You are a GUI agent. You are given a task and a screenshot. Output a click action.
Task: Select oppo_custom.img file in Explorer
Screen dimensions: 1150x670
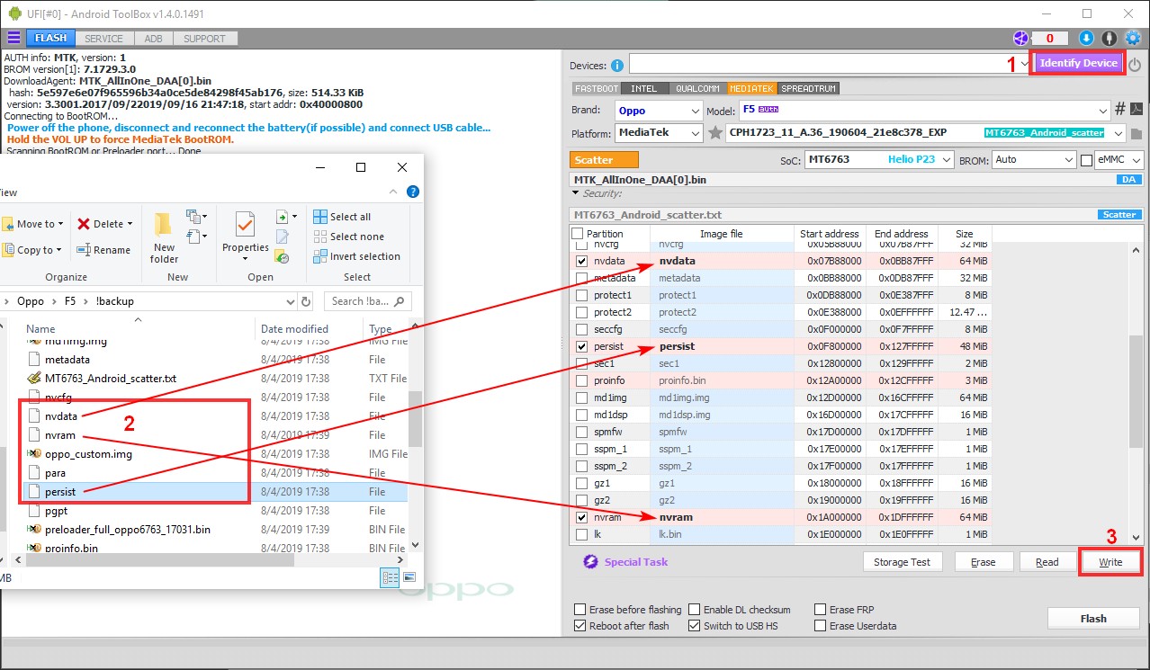[88, 454]
